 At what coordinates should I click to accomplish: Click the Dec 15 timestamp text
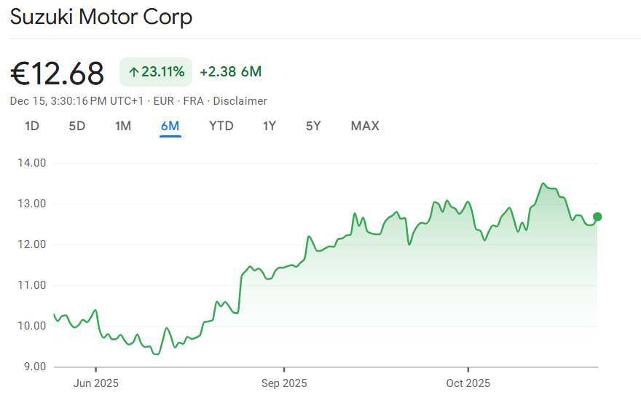(76, 101)
